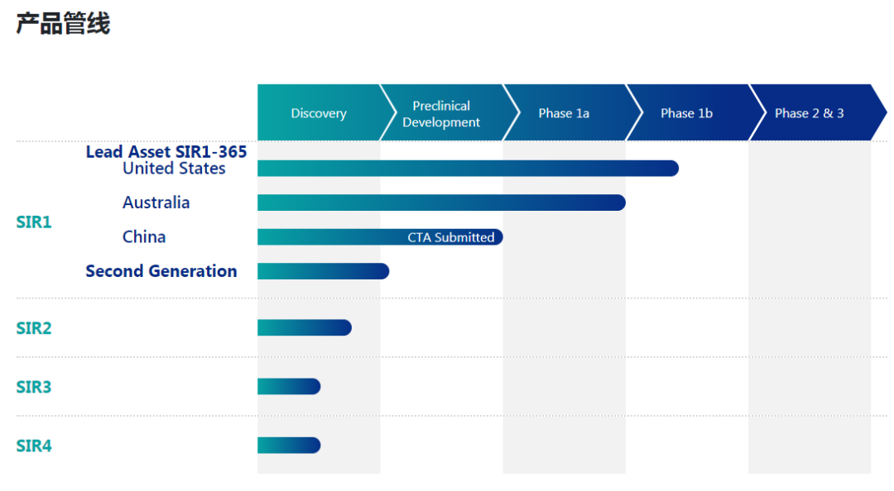Click the Phase 1a stage arrow
Image resolution: width=894 pixels, height=491 pixels.
564,113
